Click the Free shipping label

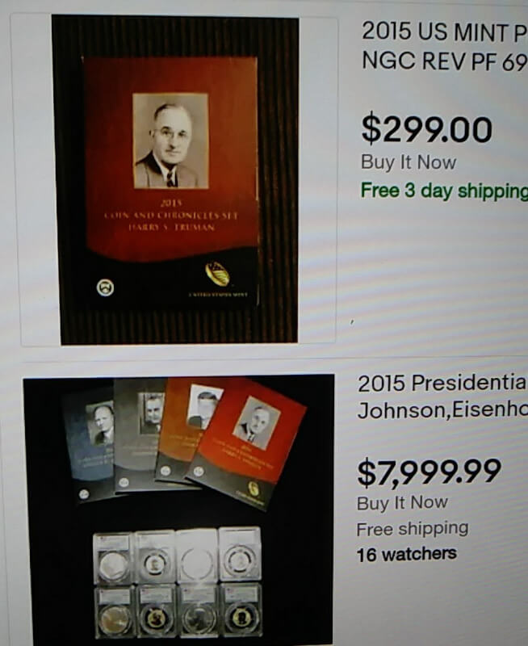(413, 529)
